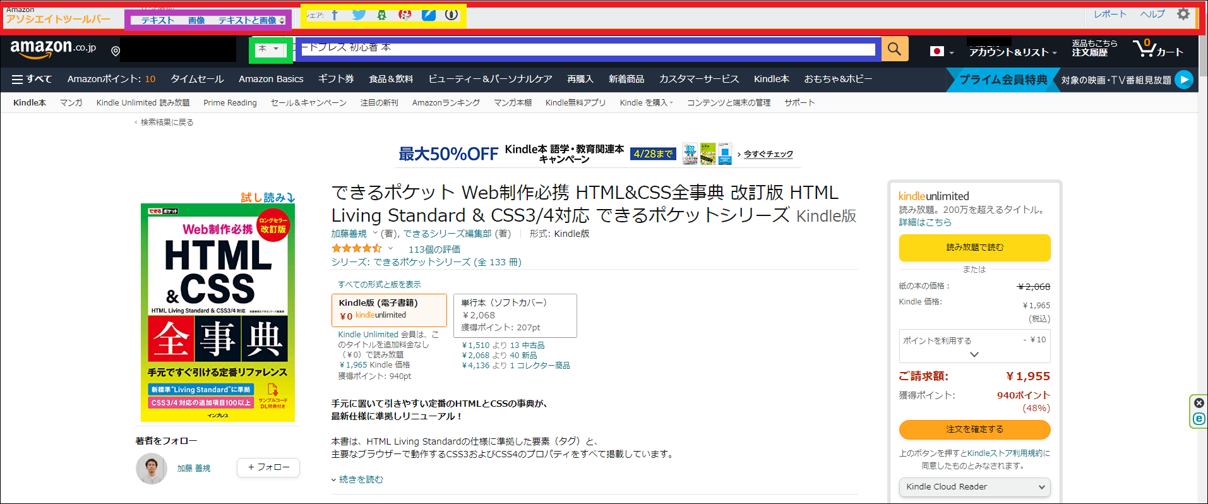Click 注文を確定する order button
1208x504 pixels.
(x=975, y=429)
